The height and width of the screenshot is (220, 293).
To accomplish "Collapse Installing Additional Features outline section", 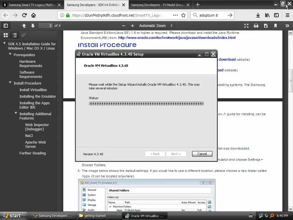I will click(x=16, y=113).
